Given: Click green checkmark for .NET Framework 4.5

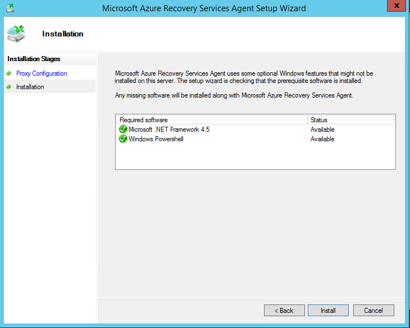Looking at the screenshot, I should (123, 130).
